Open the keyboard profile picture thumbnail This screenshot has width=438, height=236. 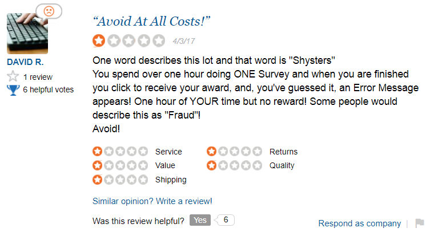(x=27, y=34)
